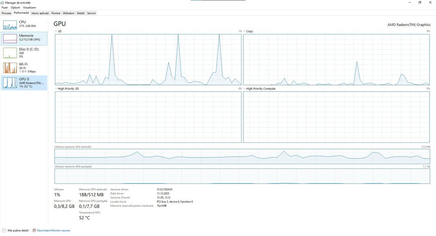The width and height of the screenshot is (436, 236).
Task: Select the Performanță tab
Action: pos(21,13)
